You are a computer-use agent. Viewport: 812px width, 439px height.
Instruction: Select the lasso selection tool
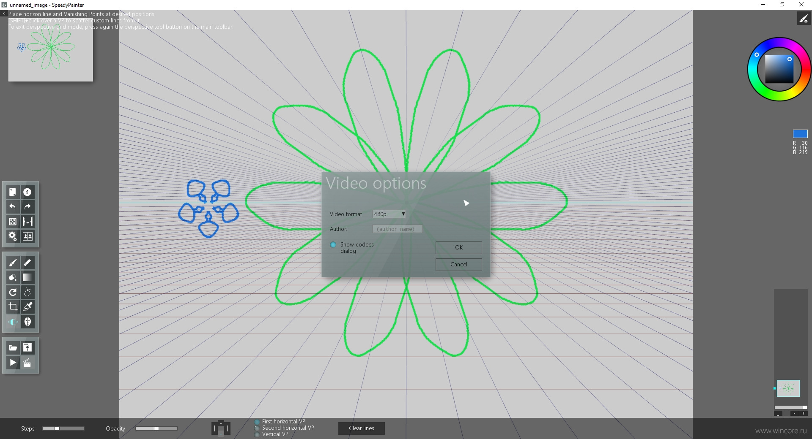pos(27,292)
